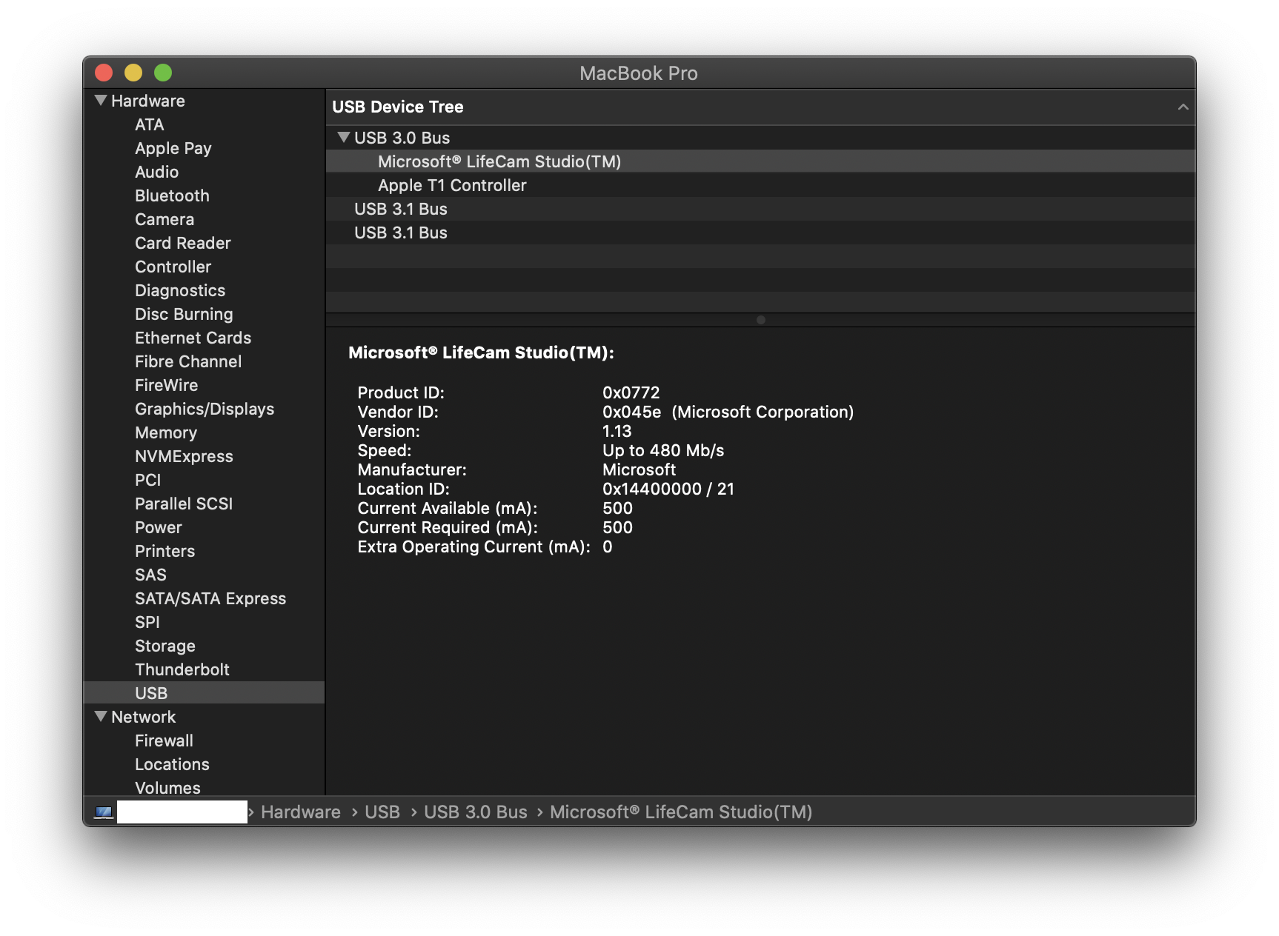Image resolution: width=1279 pixels, height=936 pixels.
Task: Select the Hardware category header
Action: click(x=148, y=101)
